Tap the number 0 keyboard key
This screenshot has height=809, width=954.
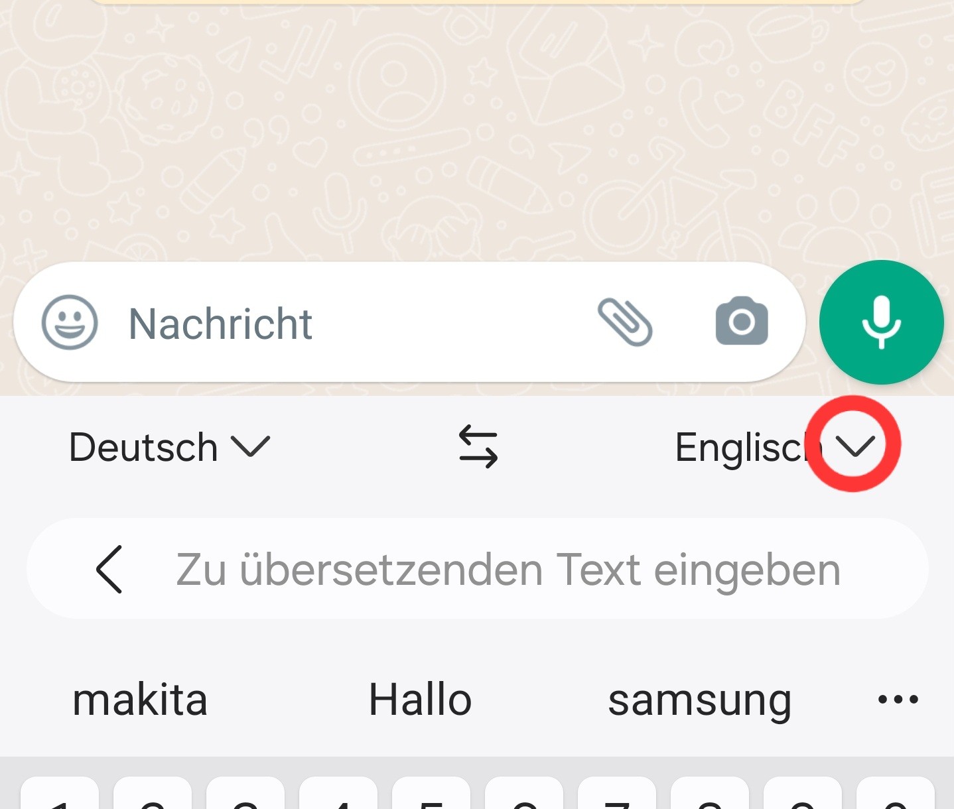[896, 793]
